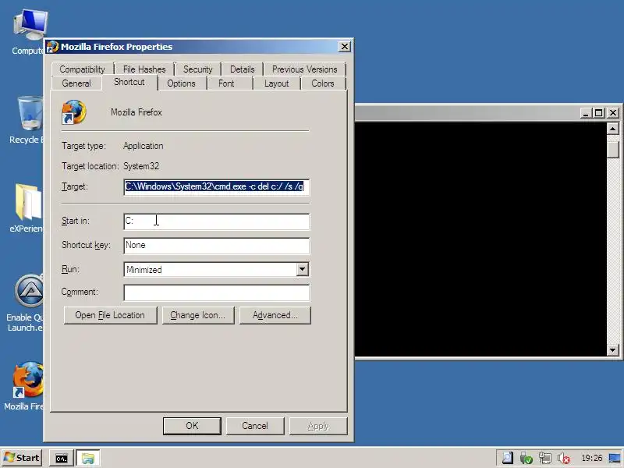Click the explorer folder taskbar button
Viewport: 624px width, 468px height.
click(x=88, y=458)
